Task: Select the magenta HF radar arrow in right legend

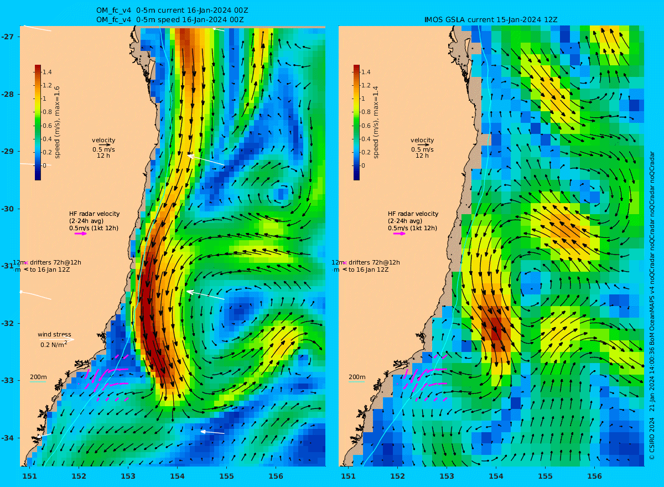Action: click(400, 234)
